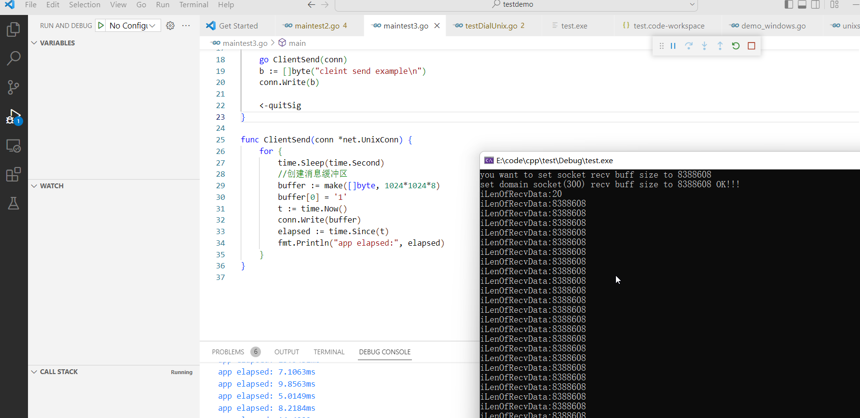Screen dimensions: 860x418
Task: Restart debugging with green arrow icon
Action: click(736, 46)
